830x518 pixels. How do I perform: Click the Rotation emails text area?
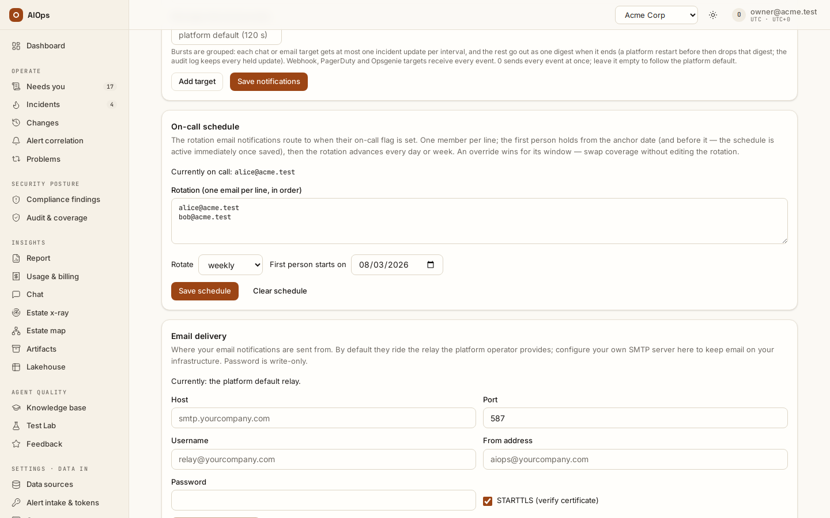(x=480, y=221)
